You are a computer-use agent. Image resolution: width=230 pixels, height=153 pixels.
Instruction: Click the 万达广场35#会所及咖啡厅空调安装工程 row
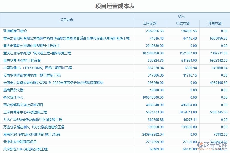(33, 120)
